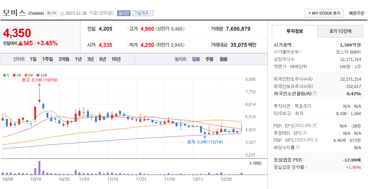The image size is (368, 189).
Task: Click the 투자의견 label
Action: (x=282, y=106)
